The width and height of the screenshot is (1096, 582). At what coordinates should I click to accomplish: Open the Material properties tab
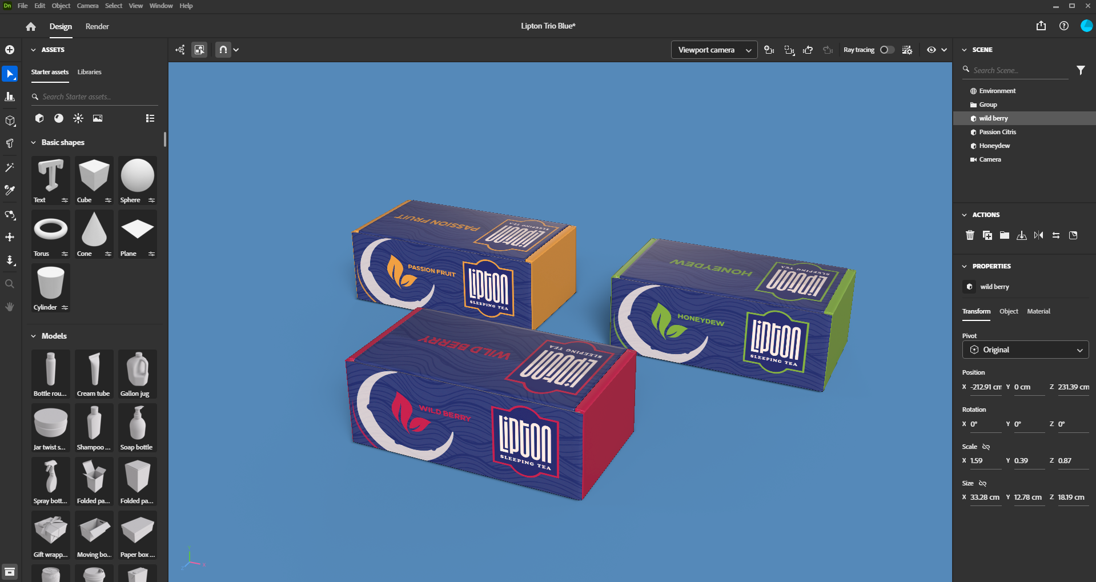click(x=1038, y=311)
